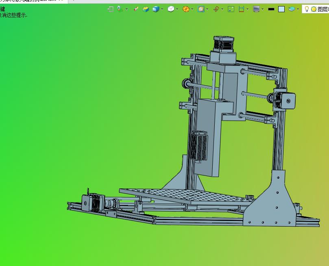Click the white cube view orientation icon
Viewport: 329px width, 266px height.
point(171,9)
